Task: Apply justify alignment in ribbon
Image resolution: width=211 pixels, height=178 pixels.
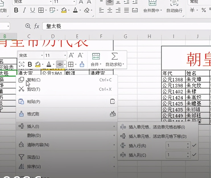Action: click(127, 10)
